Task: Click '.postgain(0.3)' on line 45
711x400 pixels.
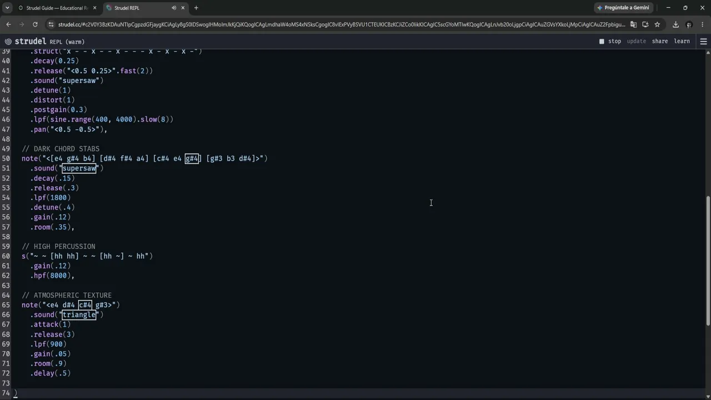Action: 58,110
